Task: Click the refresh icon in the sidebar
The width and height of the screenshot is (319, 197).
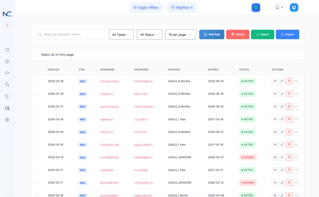Action: pos(7,73)
